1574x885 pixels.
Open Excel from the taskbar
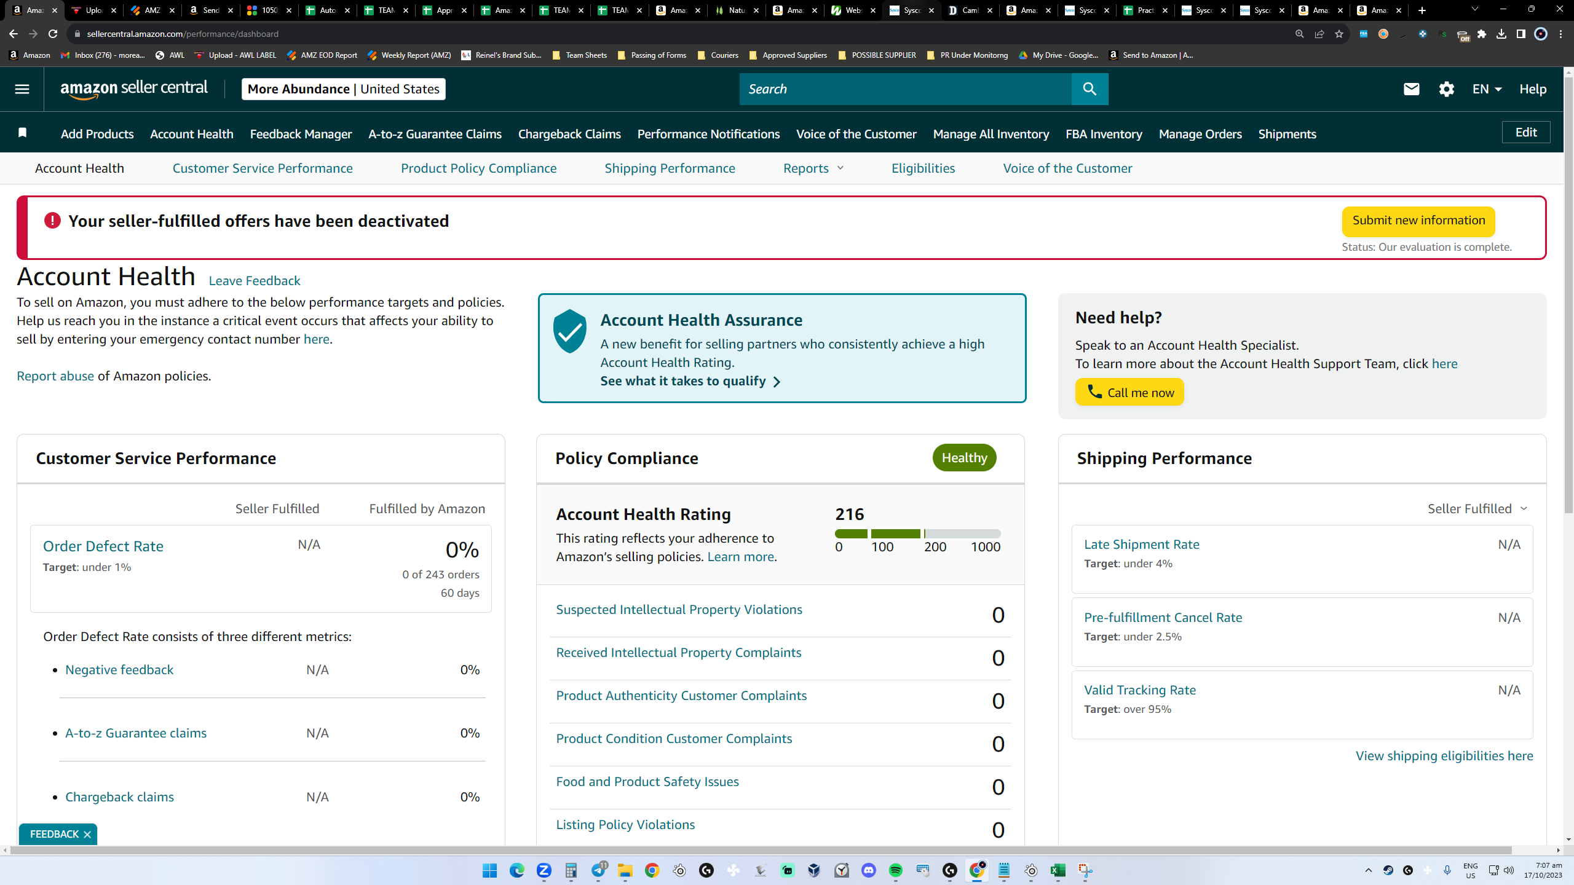[x=1058, y=870]
